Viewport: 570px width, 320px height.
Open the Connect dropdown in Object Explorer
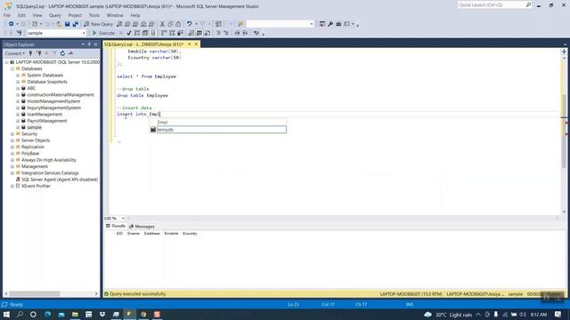tap(15, 53)
